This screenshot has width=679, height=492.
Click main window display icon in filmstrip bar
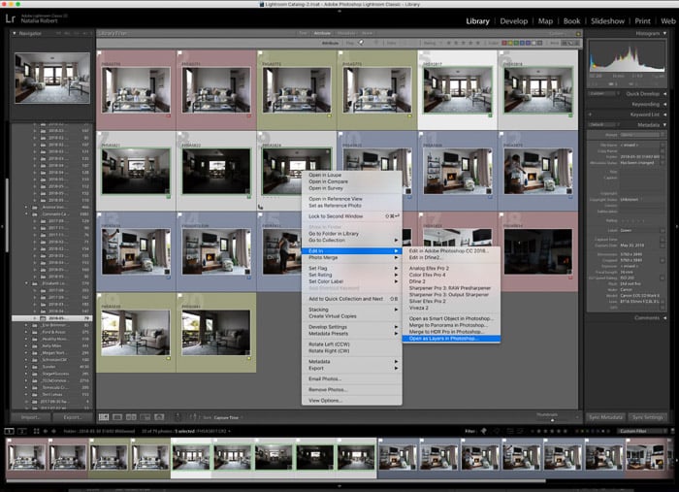pyautogui.click(x=9, y=431)
